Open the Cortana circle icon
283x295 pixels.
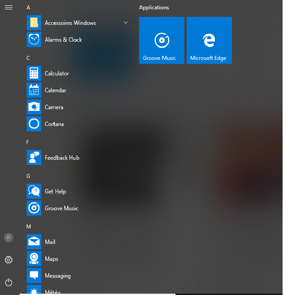34,124
